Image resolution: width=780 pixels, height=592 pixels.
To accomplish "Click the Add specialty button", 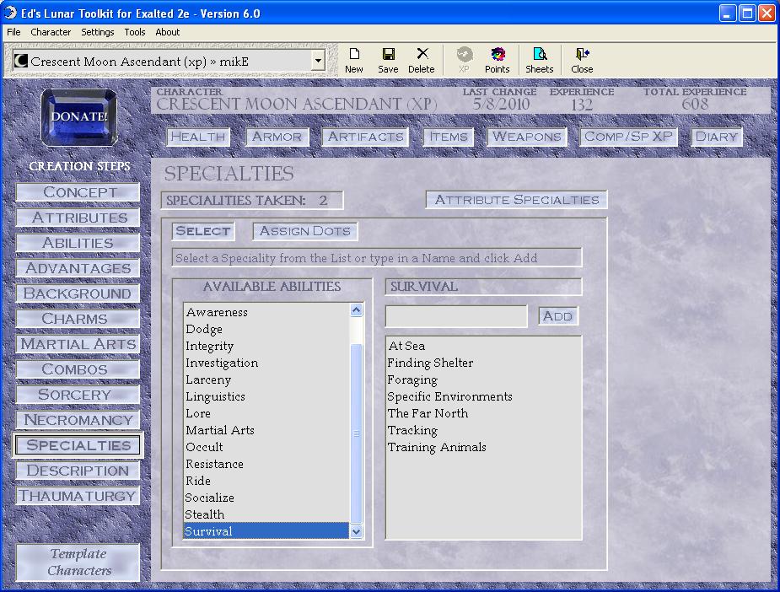I will pos(557,316).
